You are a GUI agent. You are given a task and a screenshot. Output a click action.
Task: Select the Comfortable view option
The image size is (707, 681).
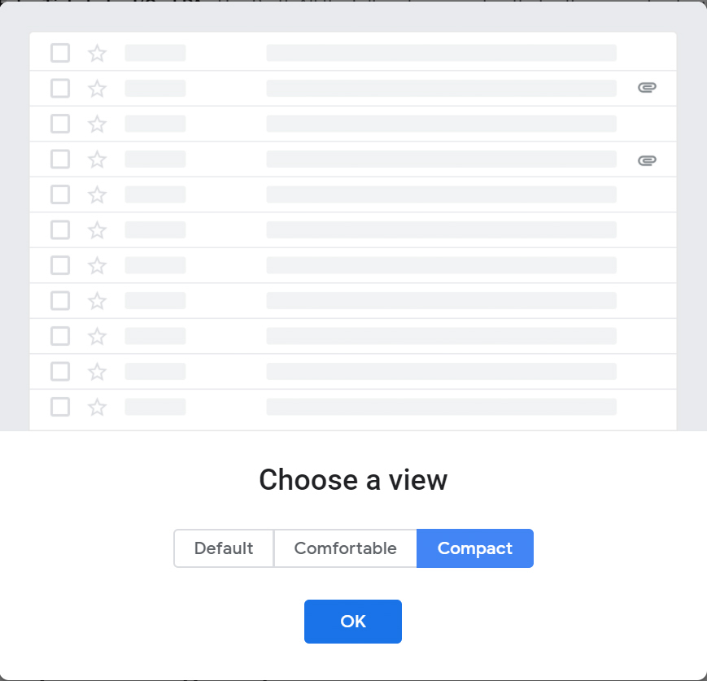tap(345, 548)
